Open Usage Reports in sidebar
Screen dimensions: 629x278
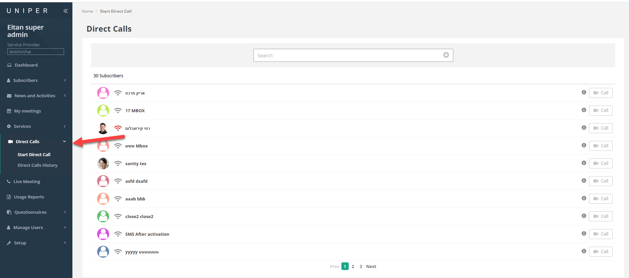coord(29,197)
